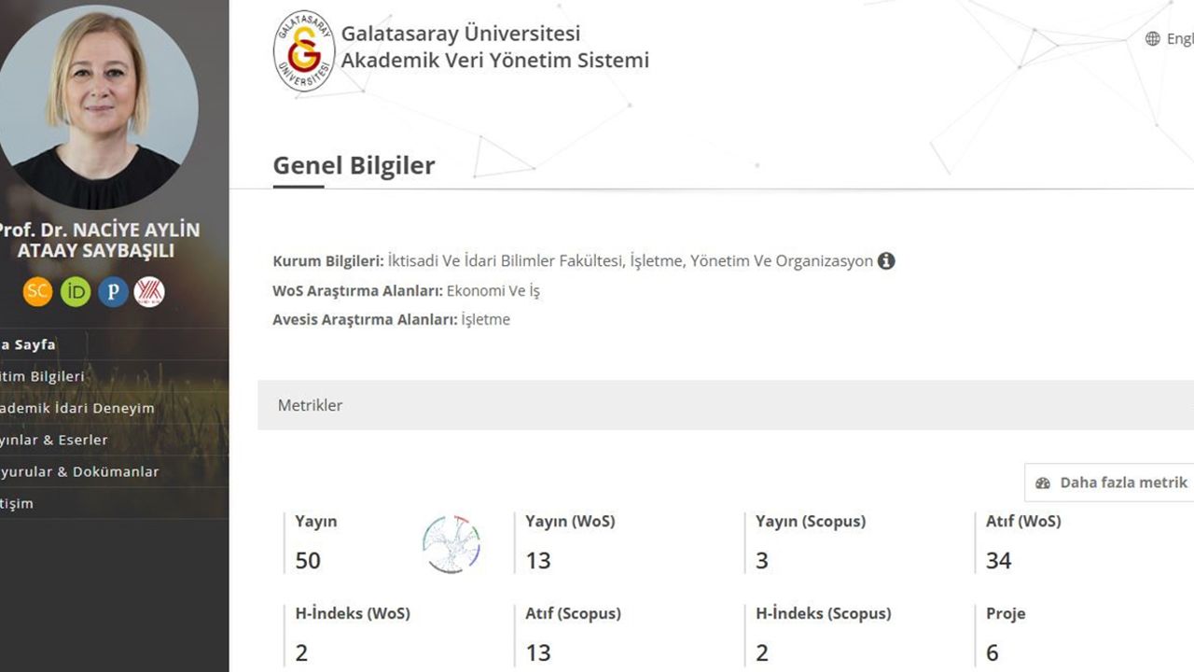Switch language to English
Viewport: 1194px width, 672px height.
click(1179, 38)
